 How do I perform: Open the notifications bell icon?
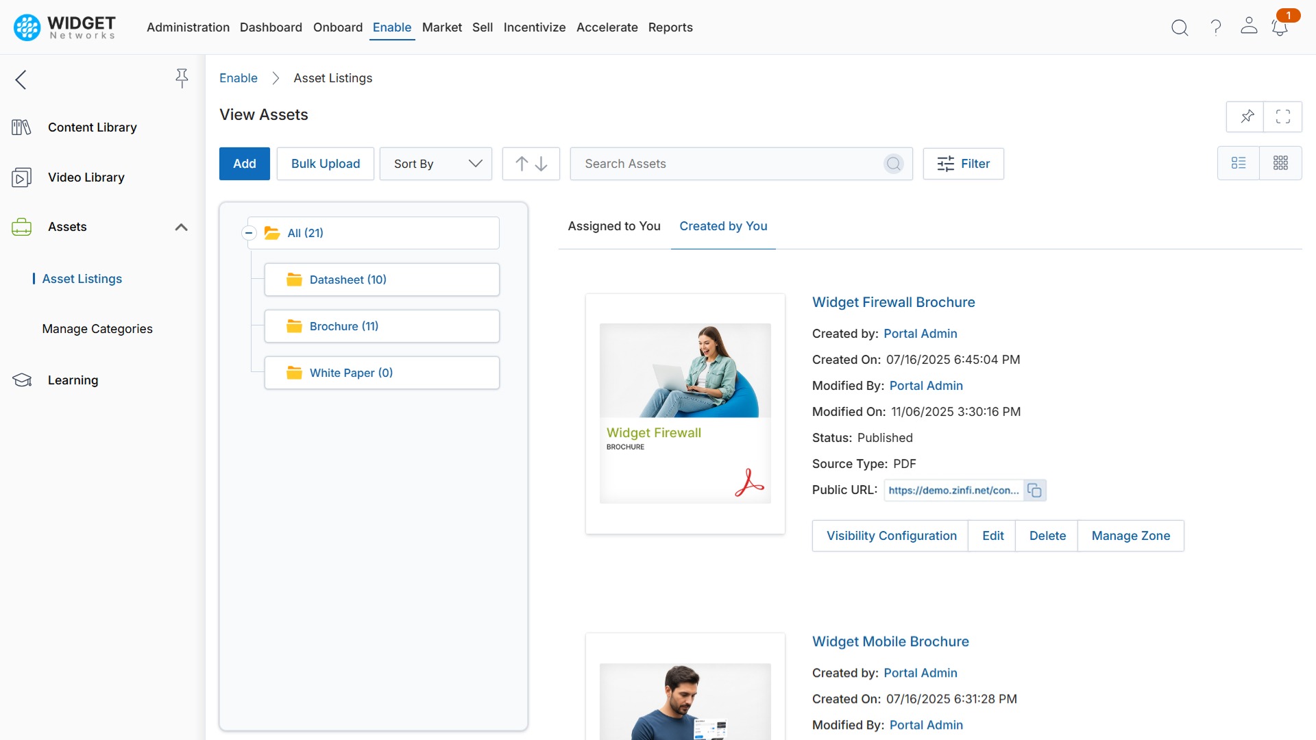coord(1279,27)
